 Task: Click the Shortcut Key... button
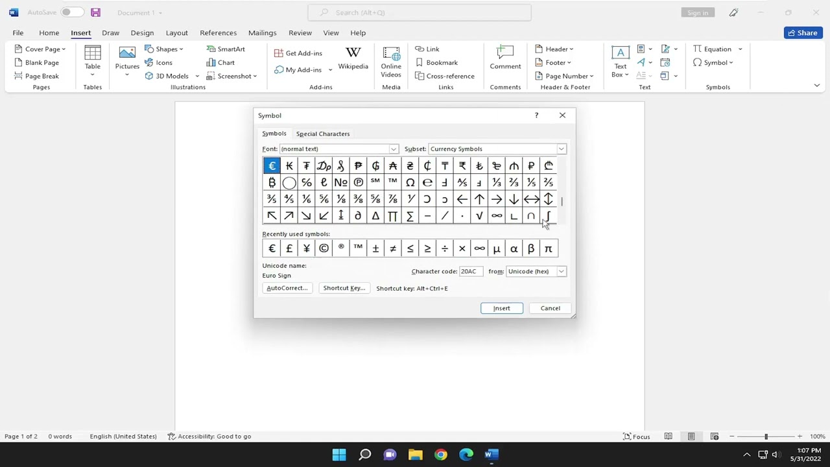click(344, 288)
